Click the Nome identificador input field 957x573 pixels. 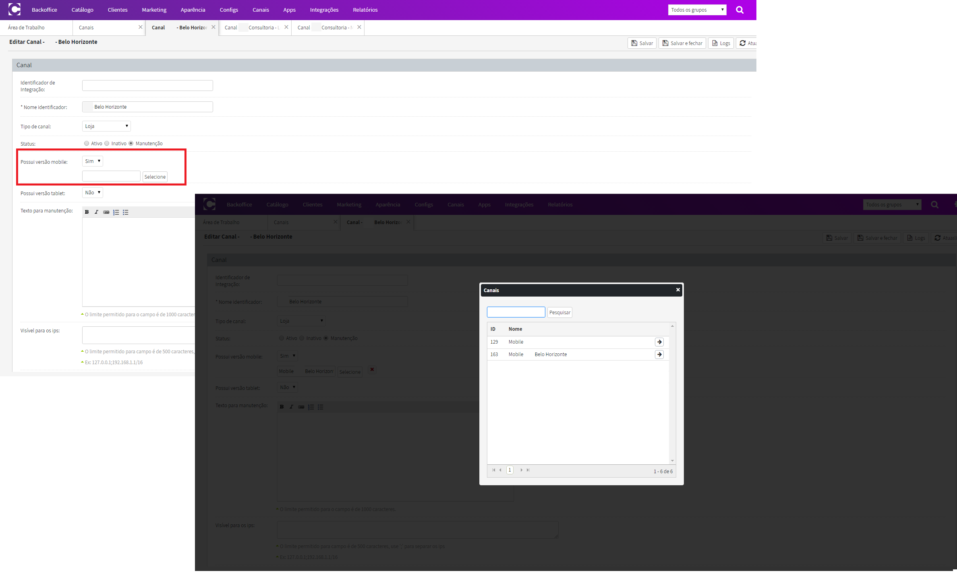tap(147, 107)
